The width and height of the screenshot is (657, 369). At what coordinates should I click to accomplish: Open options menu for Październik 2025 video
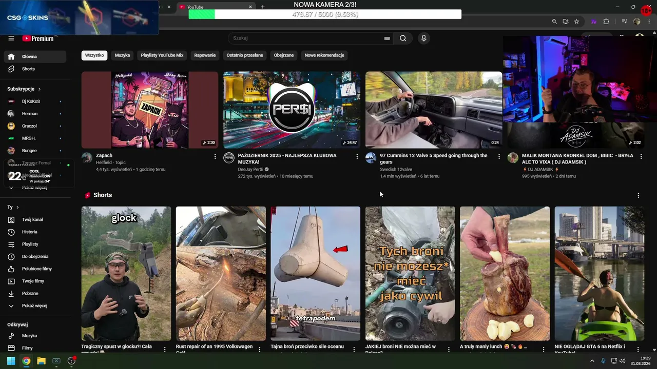coord(357,156)
